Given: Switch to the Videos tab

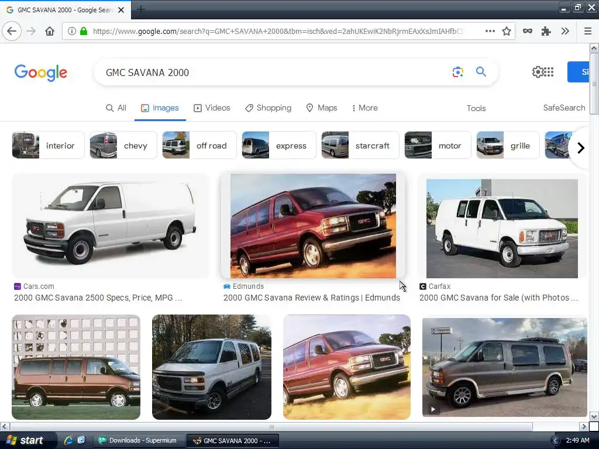Looking at the screenshot, I should click(x=212, y=108).
